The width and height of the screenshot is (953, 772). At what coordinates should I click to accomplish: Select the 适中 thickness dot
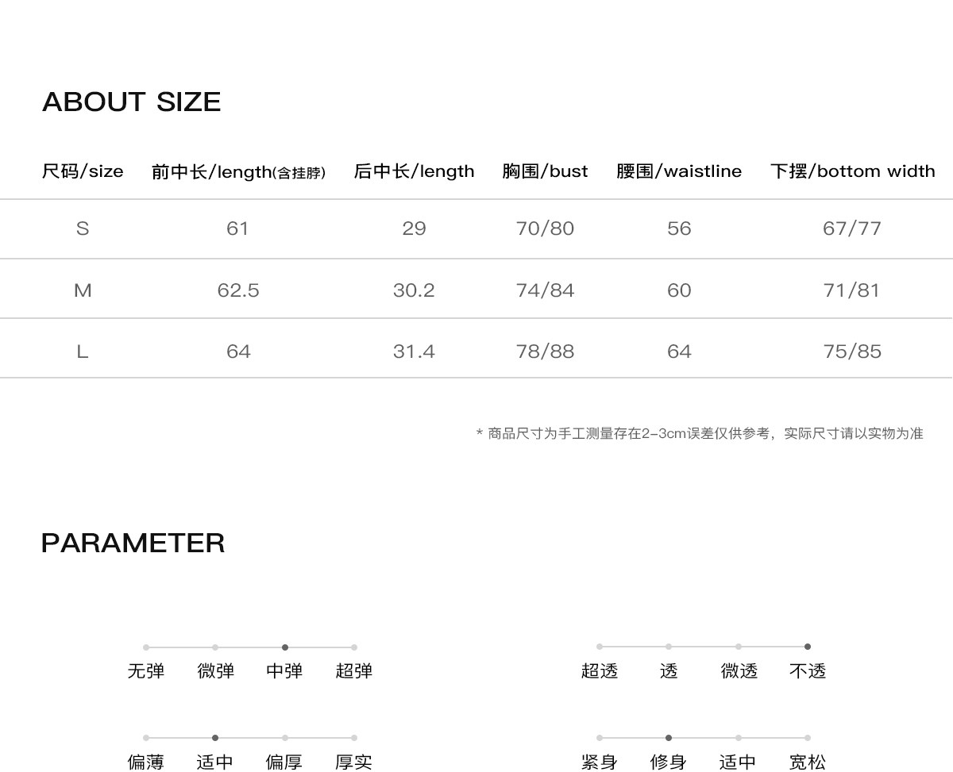(x=215, y=738)
